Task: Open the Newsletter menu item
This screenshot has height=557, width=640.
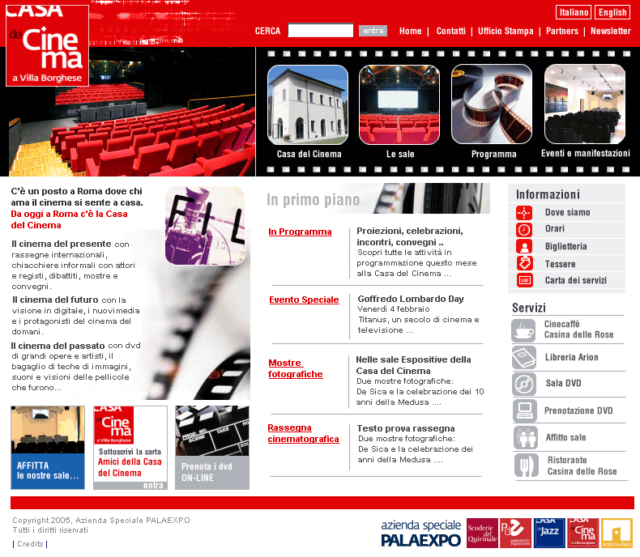Action: 611,31
